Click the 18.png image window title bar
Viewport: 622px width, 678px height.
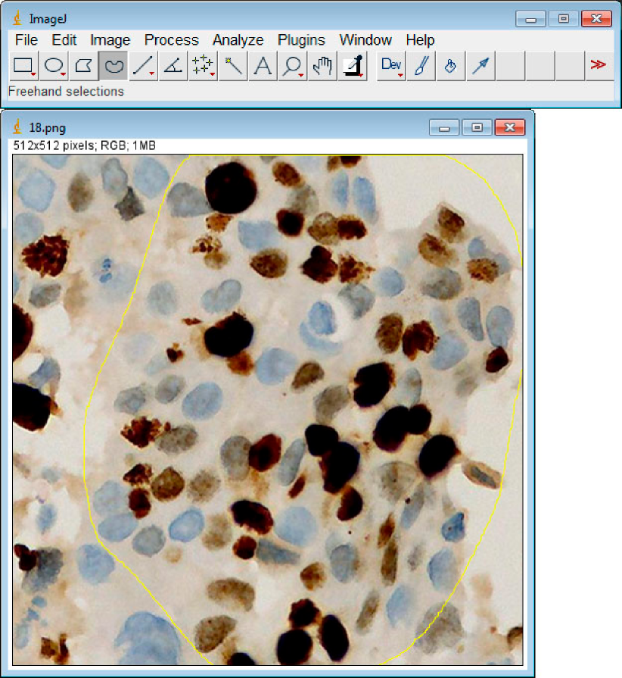coord(227,127)
